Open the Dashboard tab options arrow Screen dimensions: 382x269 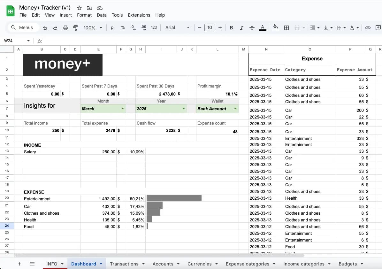click(x=101, y=264)
